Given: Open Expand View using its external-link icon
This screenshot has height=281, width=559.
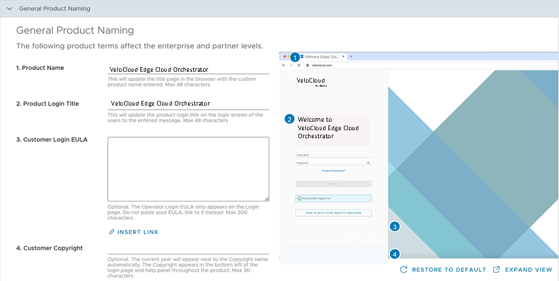Looking at the screenshot, I should click(497, 270).
